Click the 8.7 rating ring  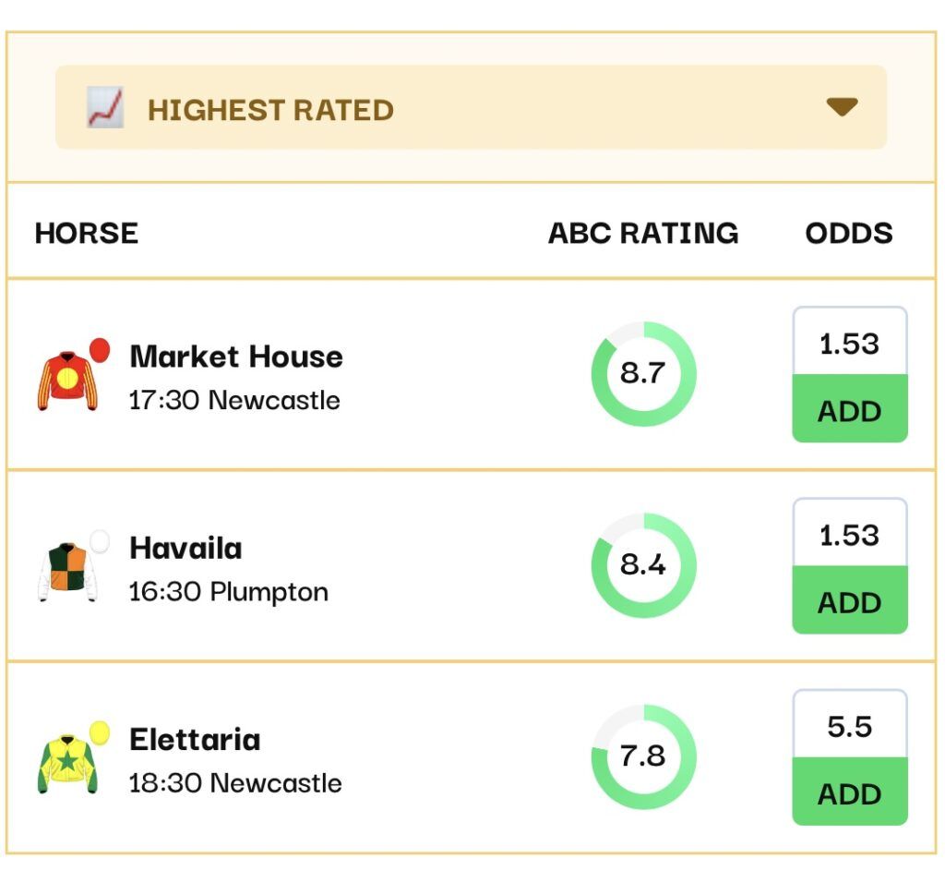click(x=643, y=374)
